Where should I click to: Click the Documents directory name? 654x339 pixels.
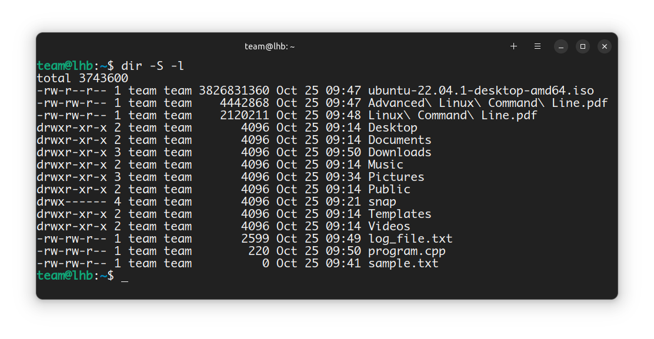[x=399, y=140]
